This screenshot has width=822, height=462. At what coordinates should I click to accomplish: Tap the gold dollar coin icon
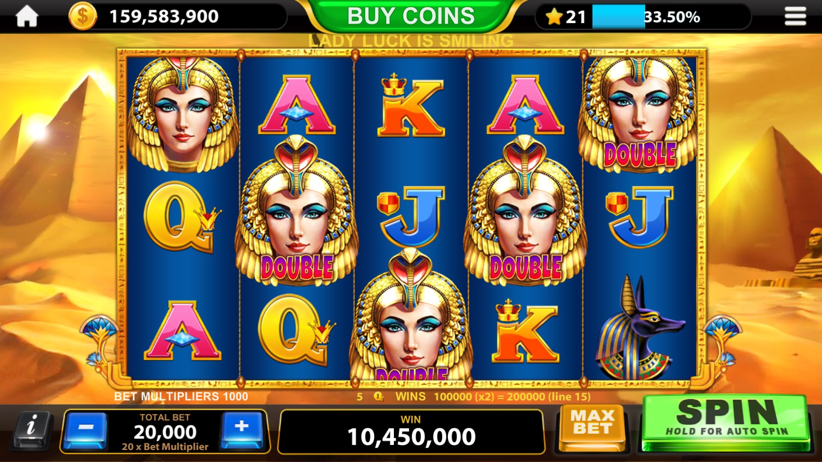tap(83, 17)
